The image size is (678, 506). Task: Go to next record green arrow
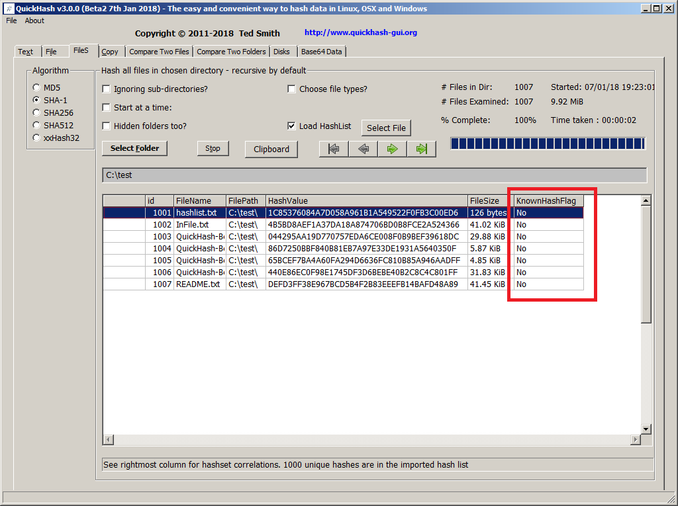pos(392,149)
